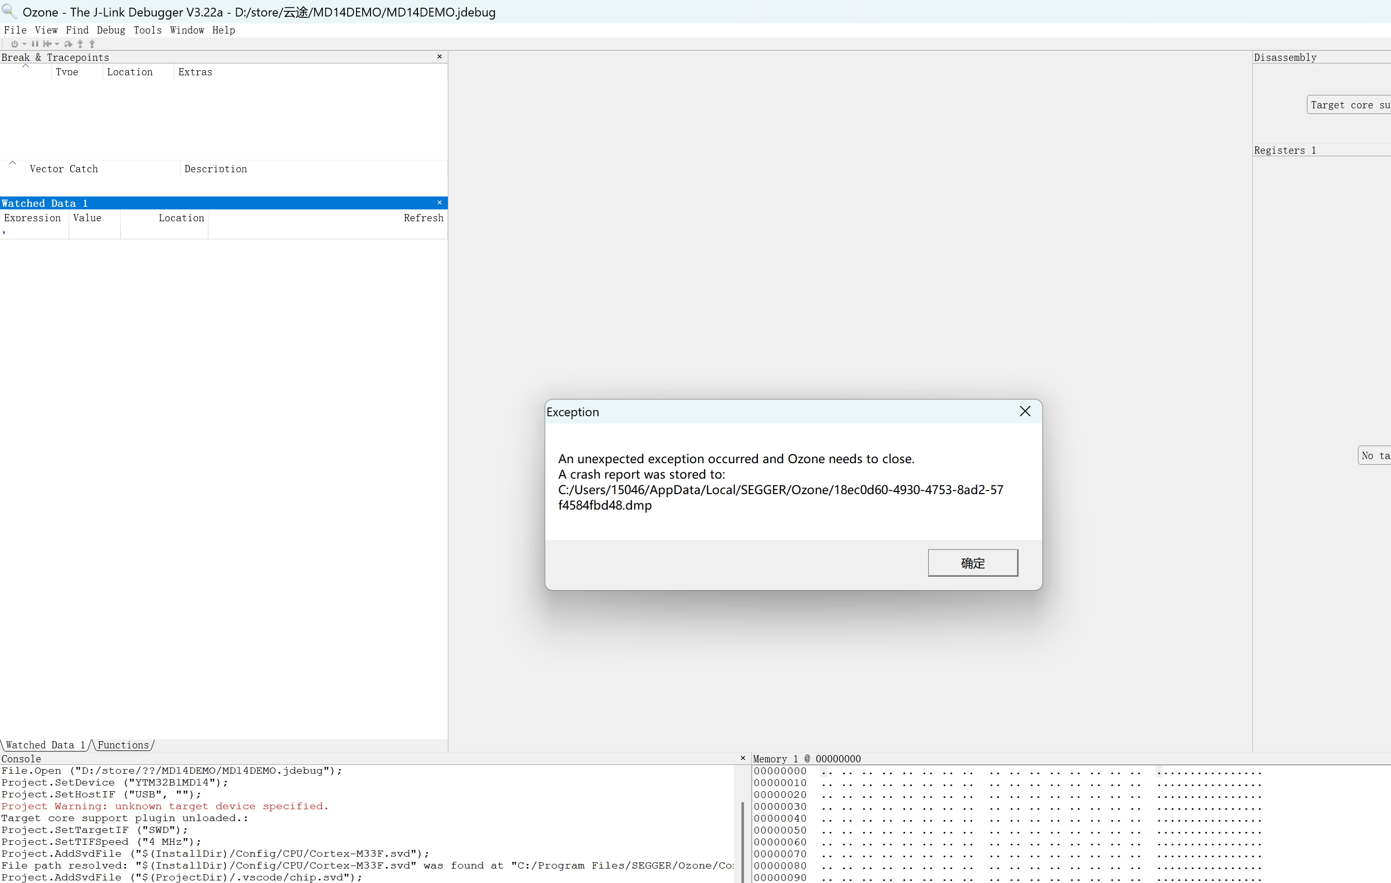Select memory address row 00000040
Viewport: 1391px width, 883px height.
[x=780, y=819]
